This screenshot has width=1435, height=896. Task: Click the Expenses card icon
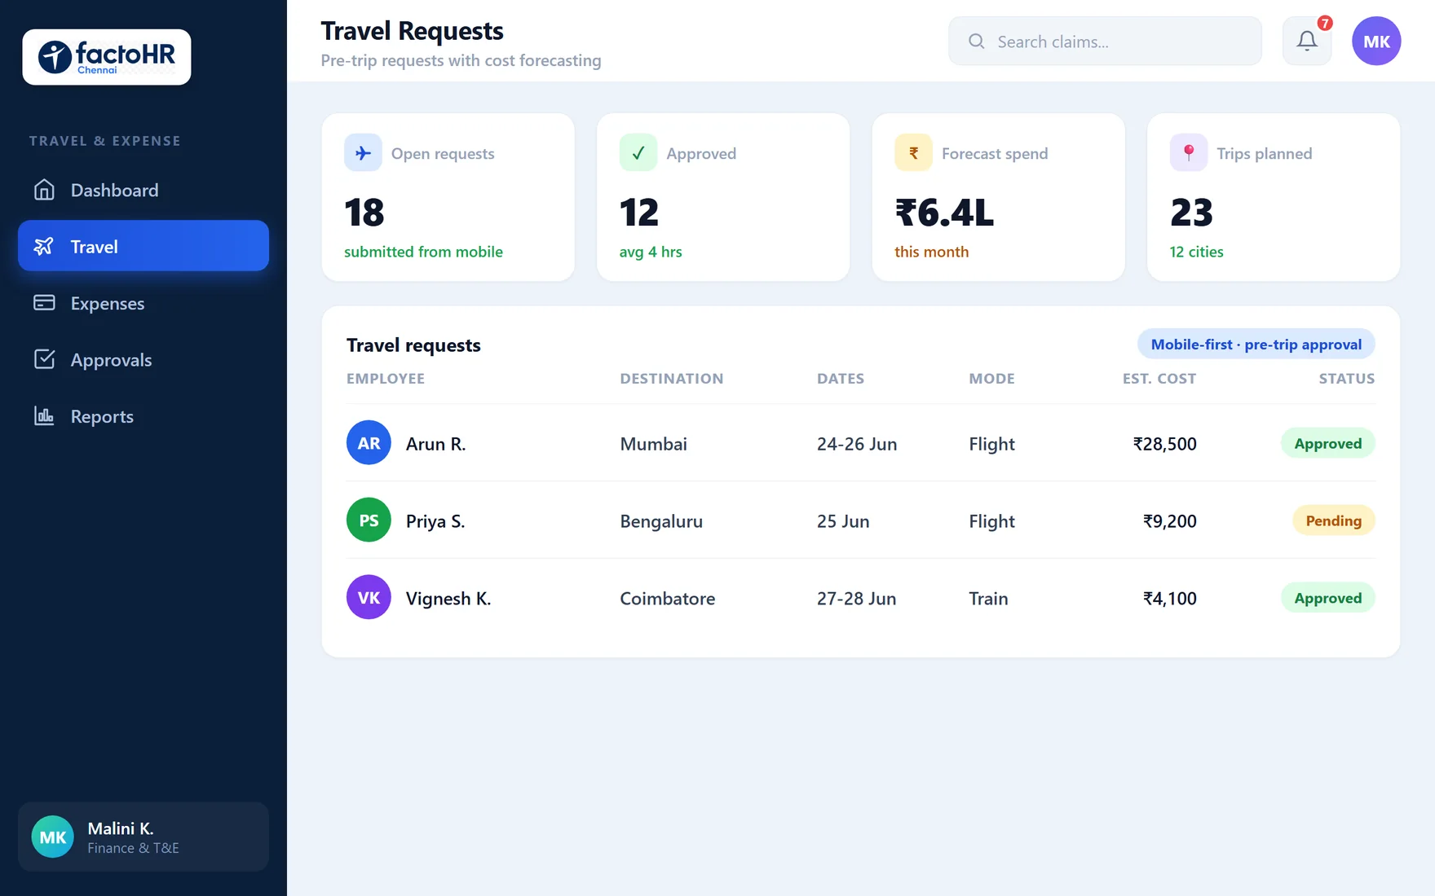(44, 303)
